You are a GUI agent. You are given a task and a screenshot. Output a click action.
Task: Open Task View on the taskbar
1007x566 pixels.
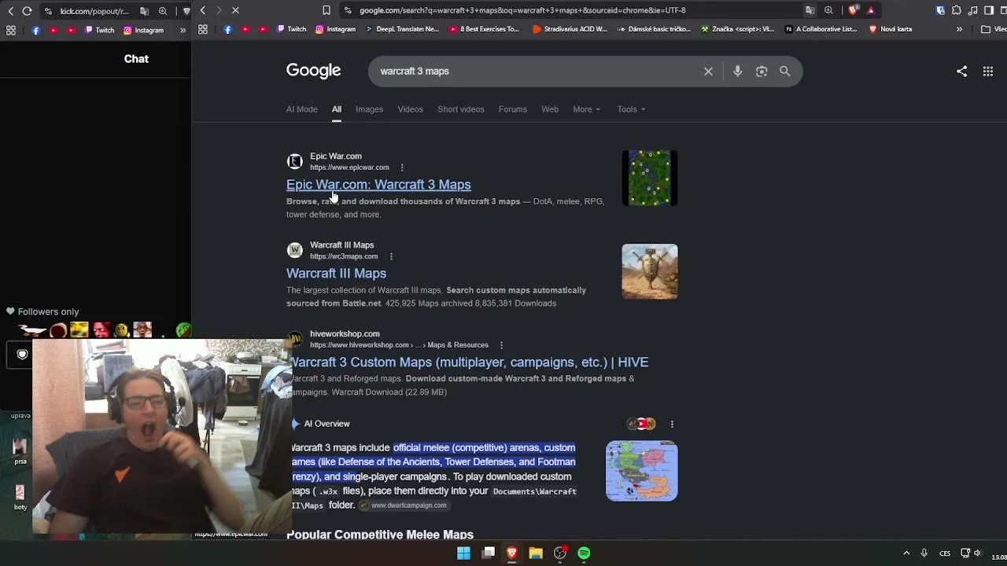click(488, 553)
